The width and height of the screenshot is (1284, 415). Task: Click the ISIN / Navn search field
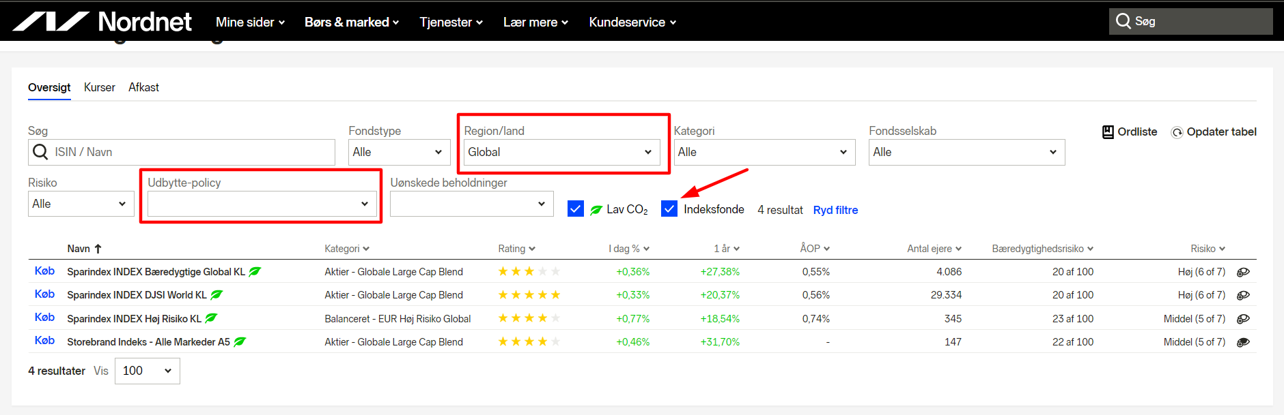pos(182,152)
